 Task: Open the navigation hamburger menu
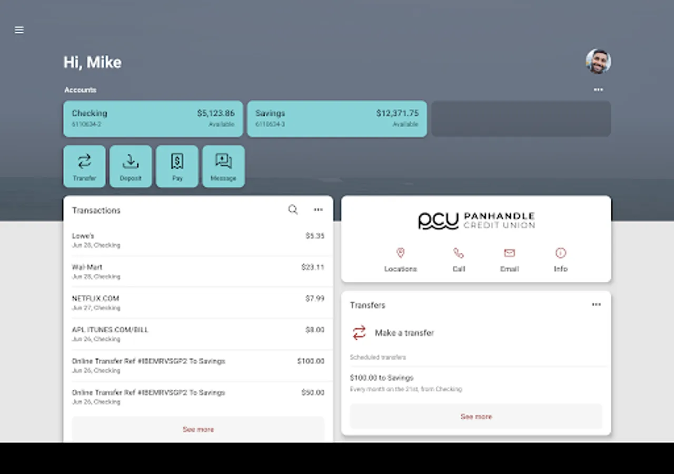pos(19,30)
